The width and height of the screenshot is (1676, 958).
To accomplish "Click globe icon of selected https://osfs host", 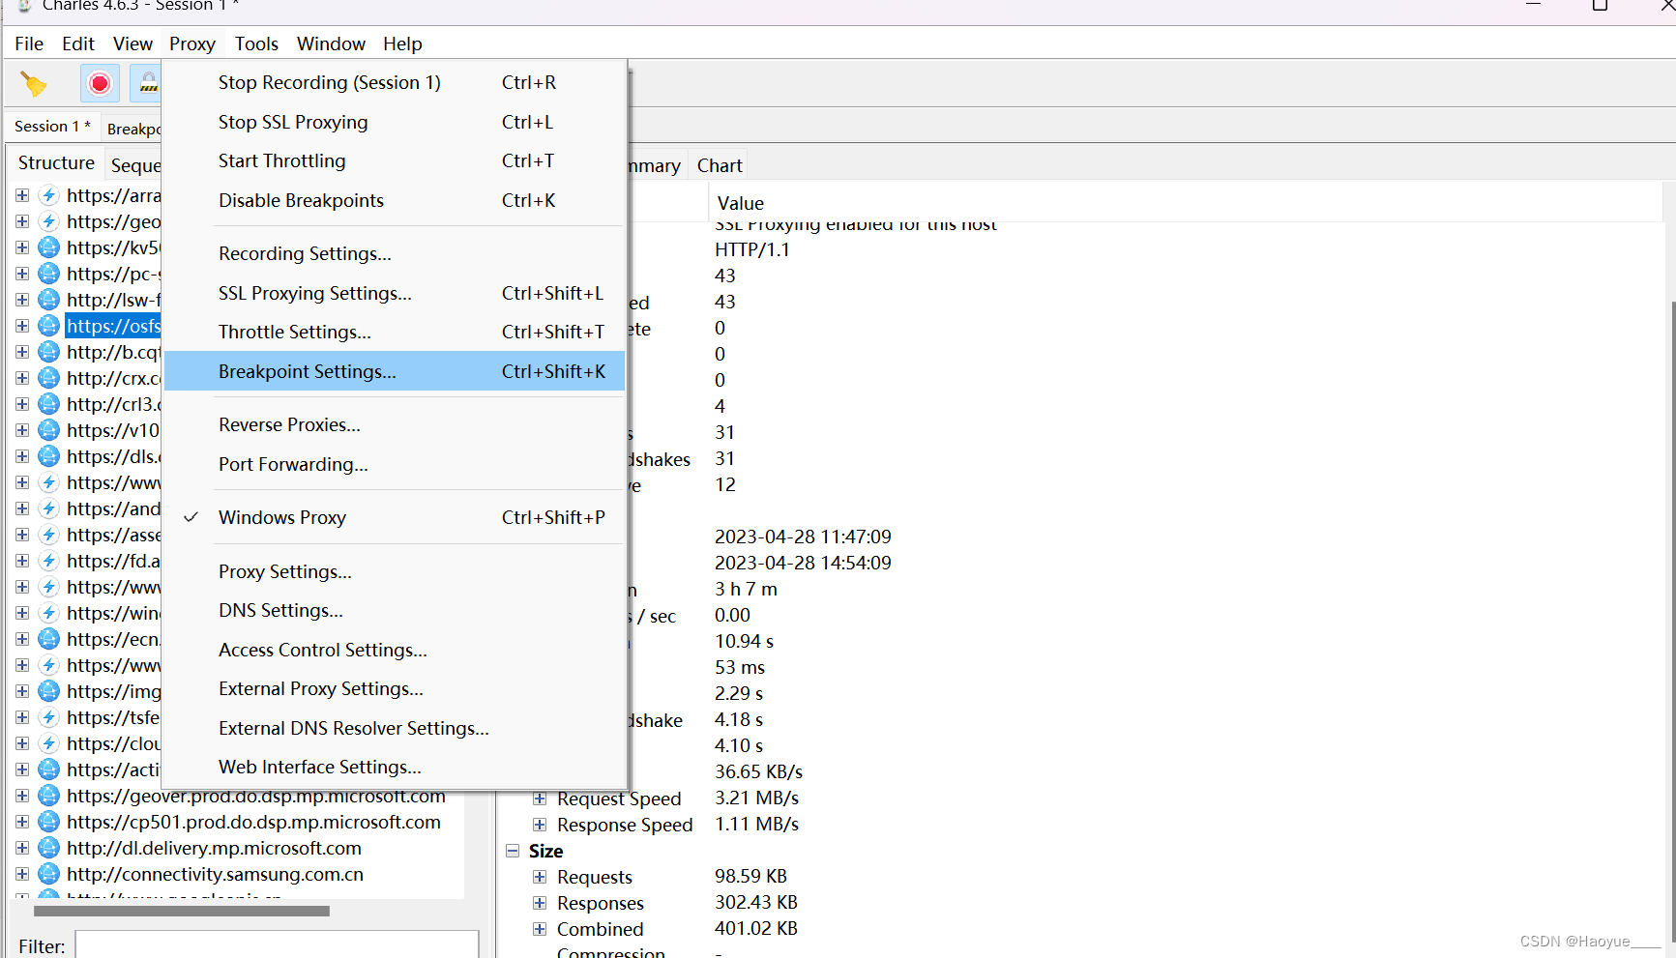I will [x=48, y=326].
